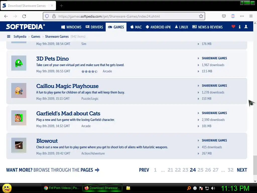Open the Android APK section

tap(158, 27)
